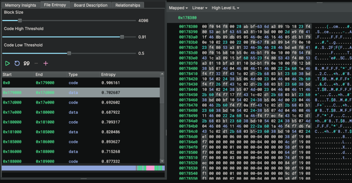Click hex address 00178520
Image resolution: width=352 pixels, height=183 pixels.
pos(188,163)
